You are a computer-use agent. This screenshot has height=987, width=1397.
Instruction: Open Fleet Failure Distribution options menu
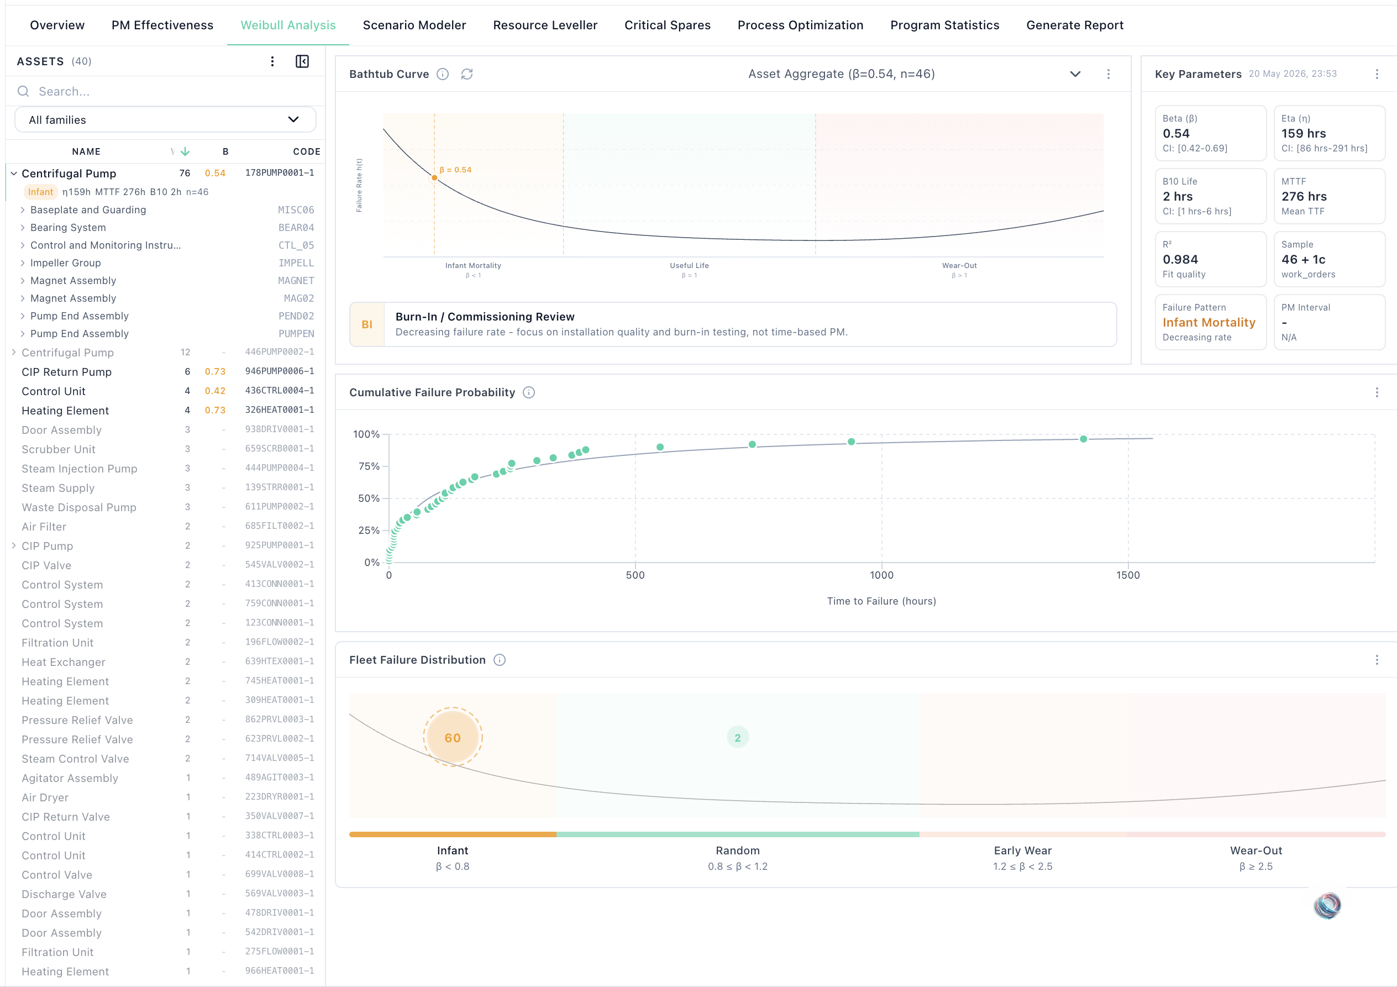[1377, 660]
